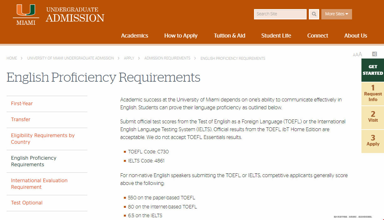384x220 pixels.
Task: Open the APPLY breadcrumb
Action: pos(129,58)
